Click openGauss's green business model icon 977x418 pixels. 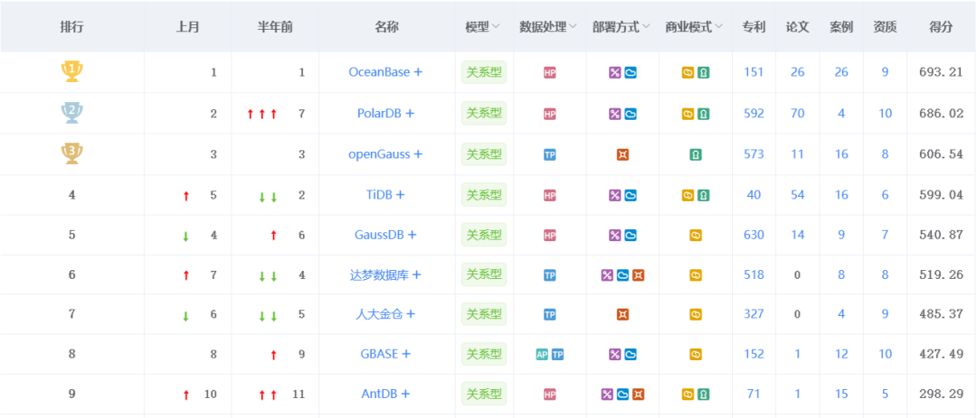[696, 155]
